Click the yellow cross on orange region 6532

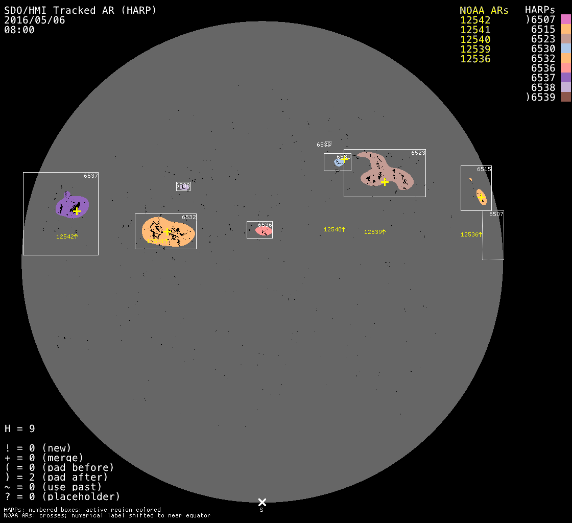pos(166,231)
